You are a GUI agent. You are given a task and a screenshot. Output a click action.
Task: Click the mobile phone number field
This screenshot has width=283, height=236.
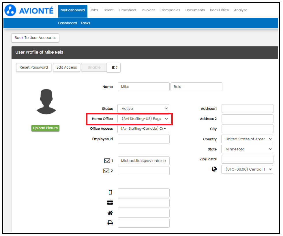point(144,193)
